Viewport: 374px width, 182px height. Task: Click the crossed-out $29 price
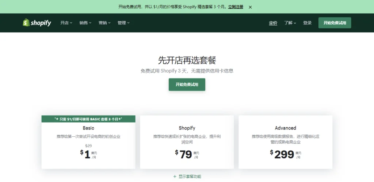click(x=88, y=146)
